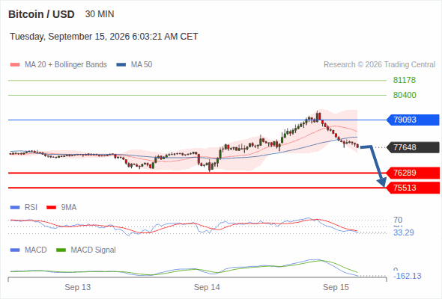Click the MA 20 Bollinger Bands pink swatch
Viewport: 442px width, 299px height.
pos(15,65)
